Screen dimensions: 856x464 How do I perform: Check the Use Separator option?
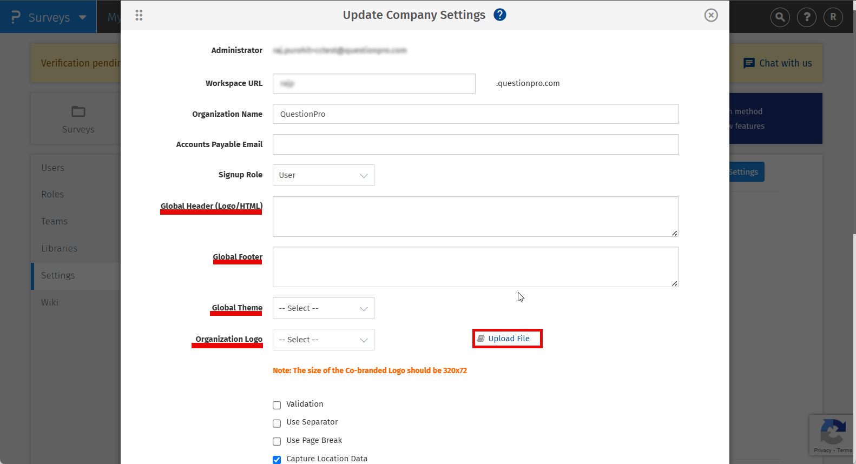pos(277,423)
